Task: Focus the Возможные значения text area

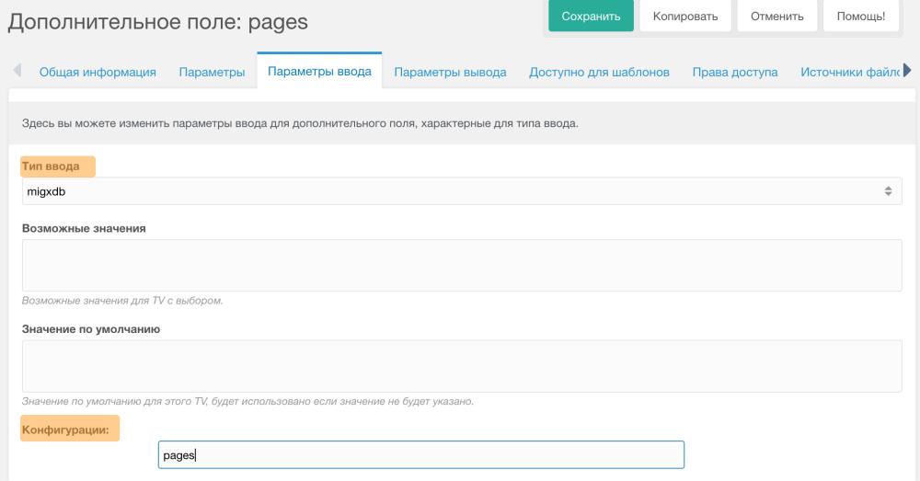Action: point(460,265)
